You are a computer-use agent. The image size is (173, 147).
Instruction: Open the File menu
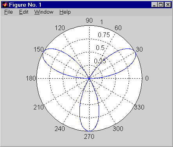pyautogui.click(x=9, y=12)
